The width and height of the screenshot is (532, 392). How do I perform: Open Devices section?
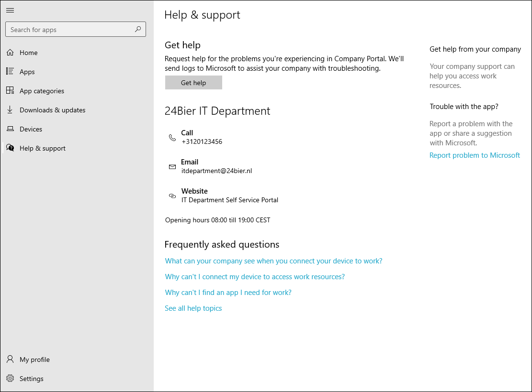pyautogui.click(x=77, y=129)
